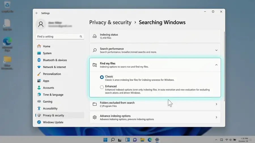Click the volume tray icon

tap(230, 140)
